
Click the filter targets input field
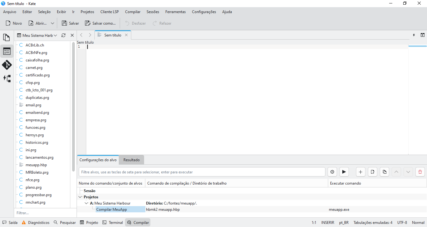(x=202, y=172)
